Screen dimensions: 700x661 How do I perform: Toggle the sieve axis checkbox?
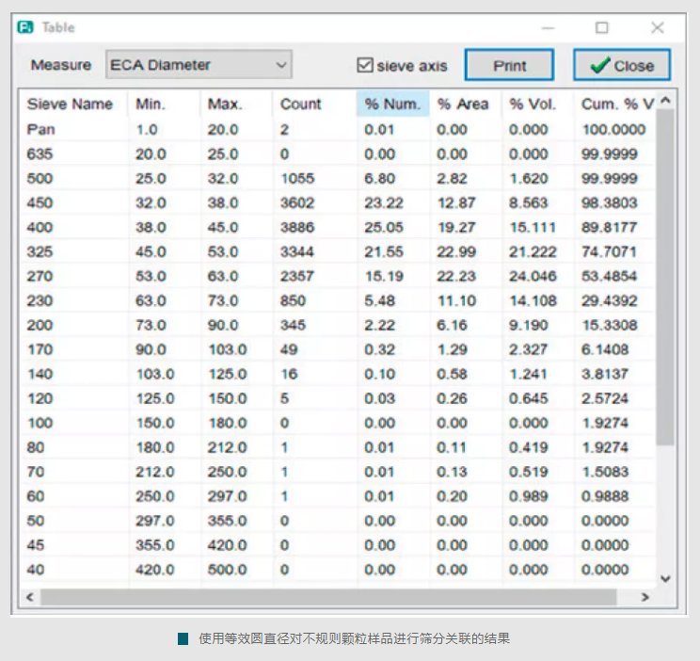365,66
